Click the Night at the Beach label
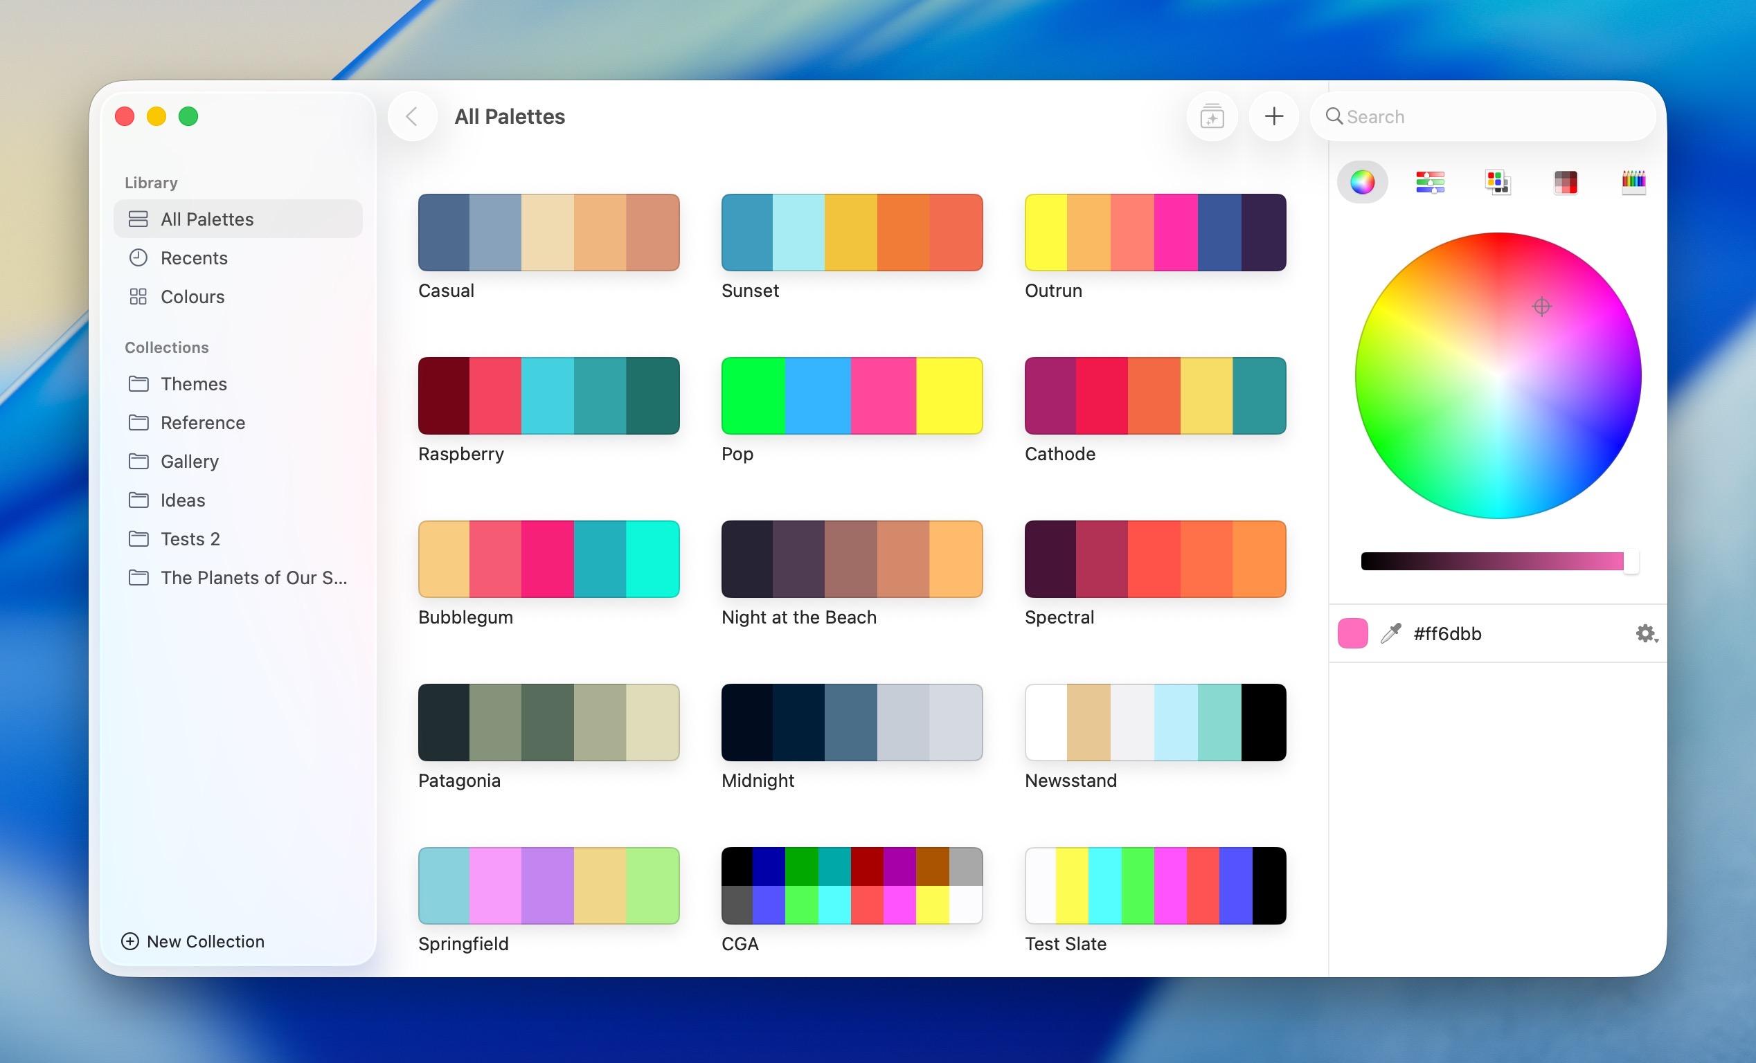1756x1063 pixels. pyautogui.click(x=799, y=617)
